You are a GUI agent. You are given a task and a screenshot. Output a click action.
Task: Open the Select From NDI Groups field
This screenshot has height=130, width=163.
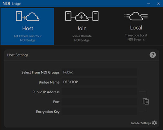tap(99, 72)
